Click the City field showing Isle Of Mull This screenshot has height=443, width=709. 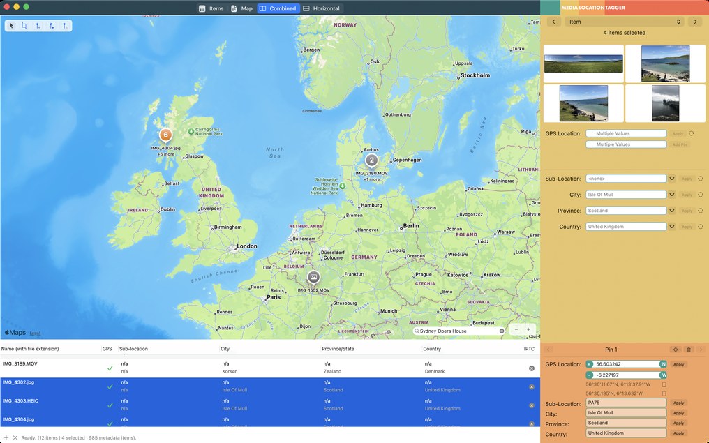(x=626, y=195)
